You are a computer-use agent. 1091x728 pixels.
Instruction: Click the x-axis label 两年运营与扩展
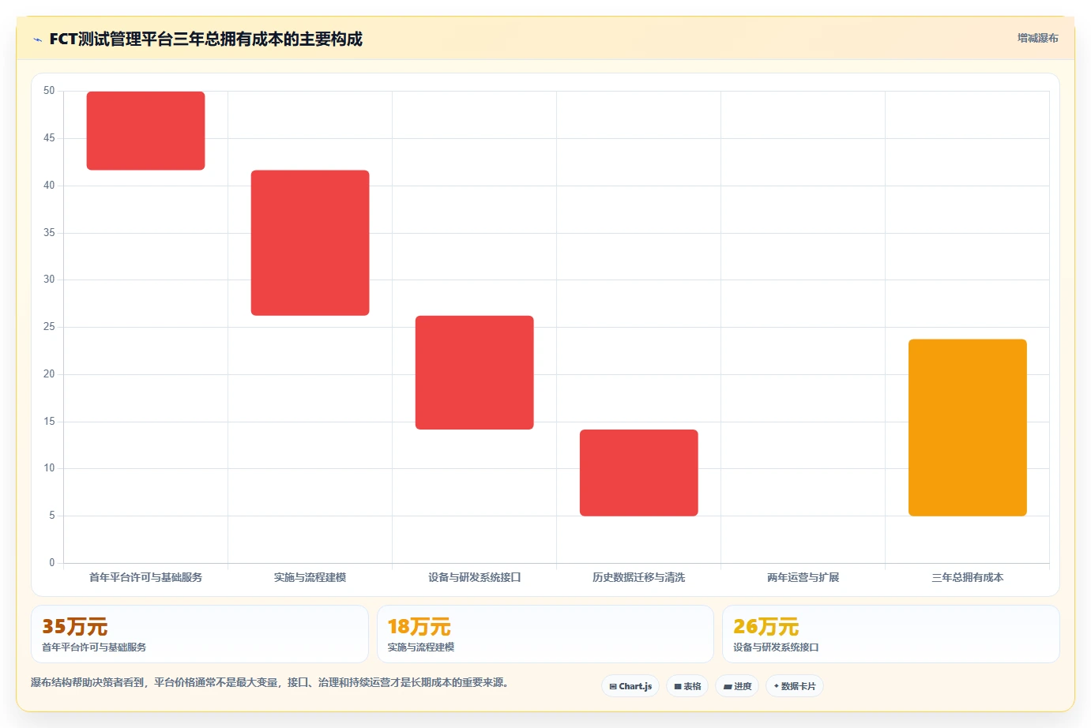[803, 577]
